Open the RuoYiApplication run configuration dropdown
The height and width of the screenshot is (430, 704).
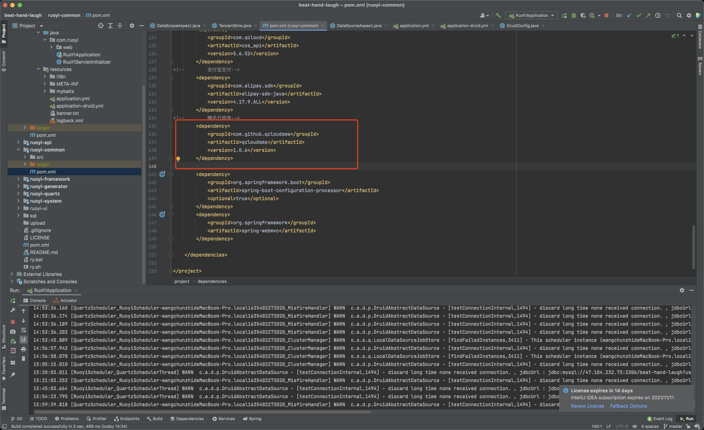(532, 15)
